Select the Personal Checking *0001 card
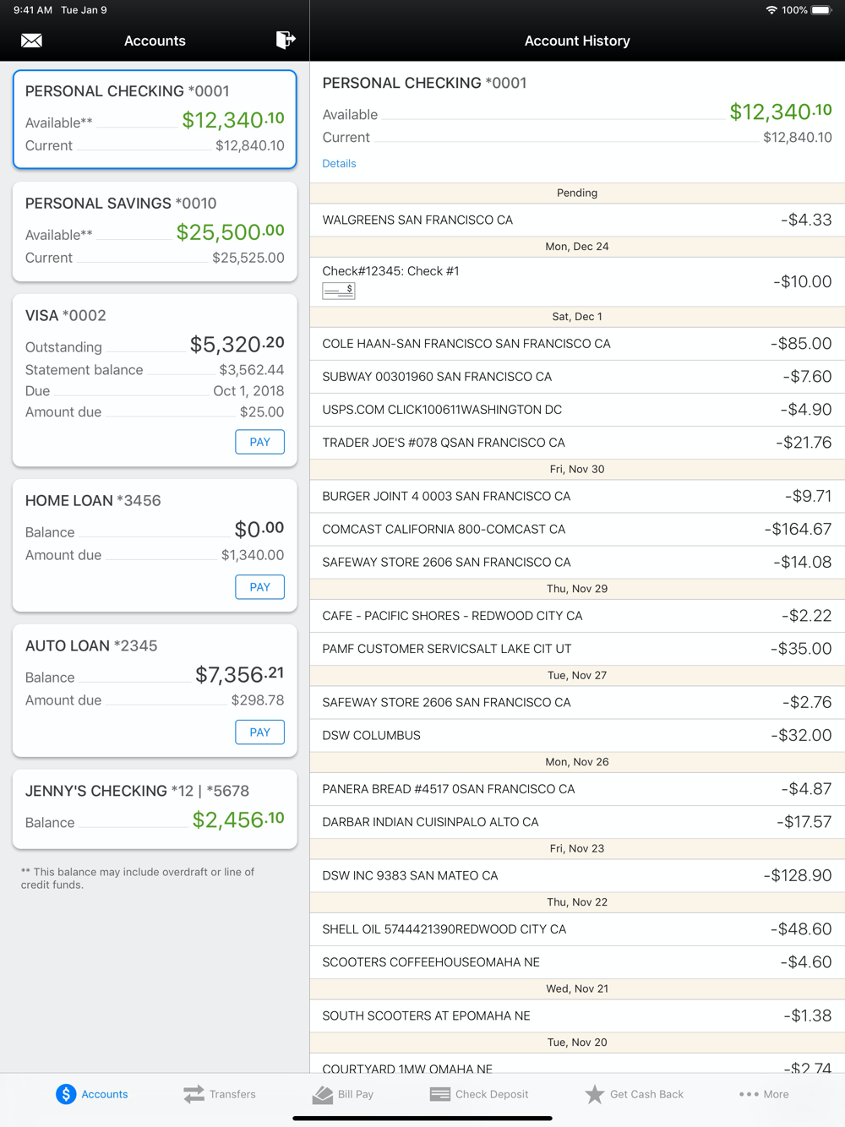Screen dimensions: 845x1127 (x=155, y=119)
